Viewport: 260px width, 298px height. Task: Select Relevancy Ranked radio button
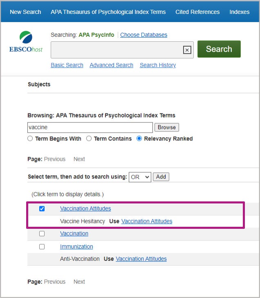pyautogui.click(x=139, y=138)
